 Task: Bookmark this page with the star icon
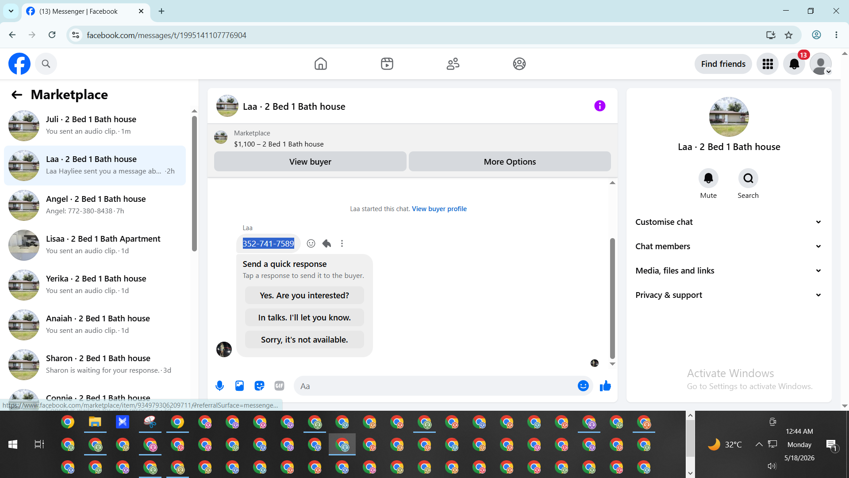point(788,35)
